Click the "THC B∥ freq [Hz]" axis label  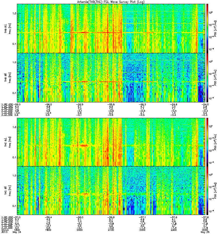pyautogui.click(x=8, y=191)
